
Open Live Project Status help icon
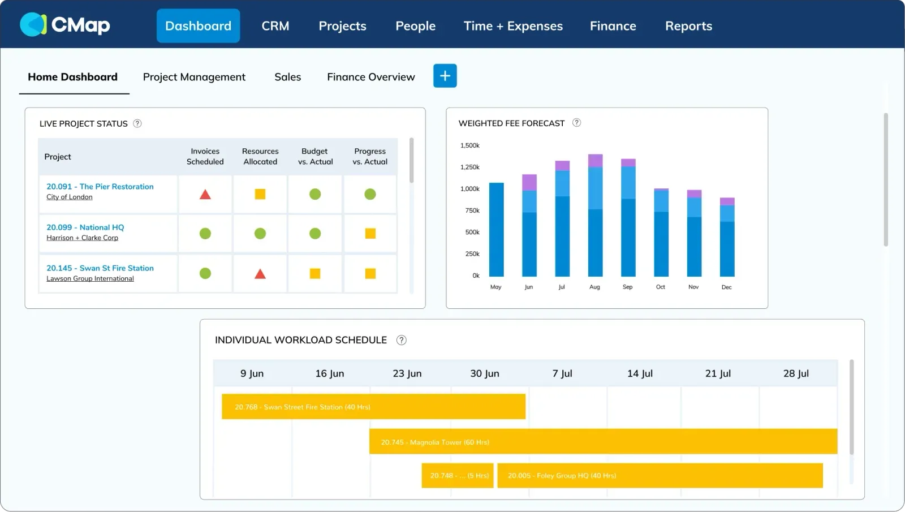click(137, 123)
